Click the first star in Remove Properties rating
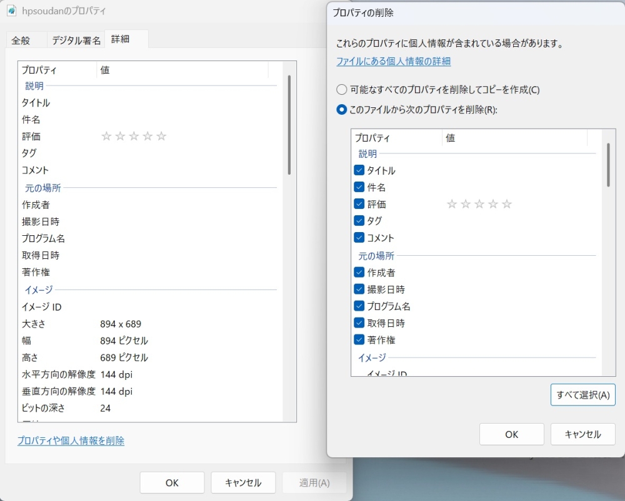 pos(452,204)
